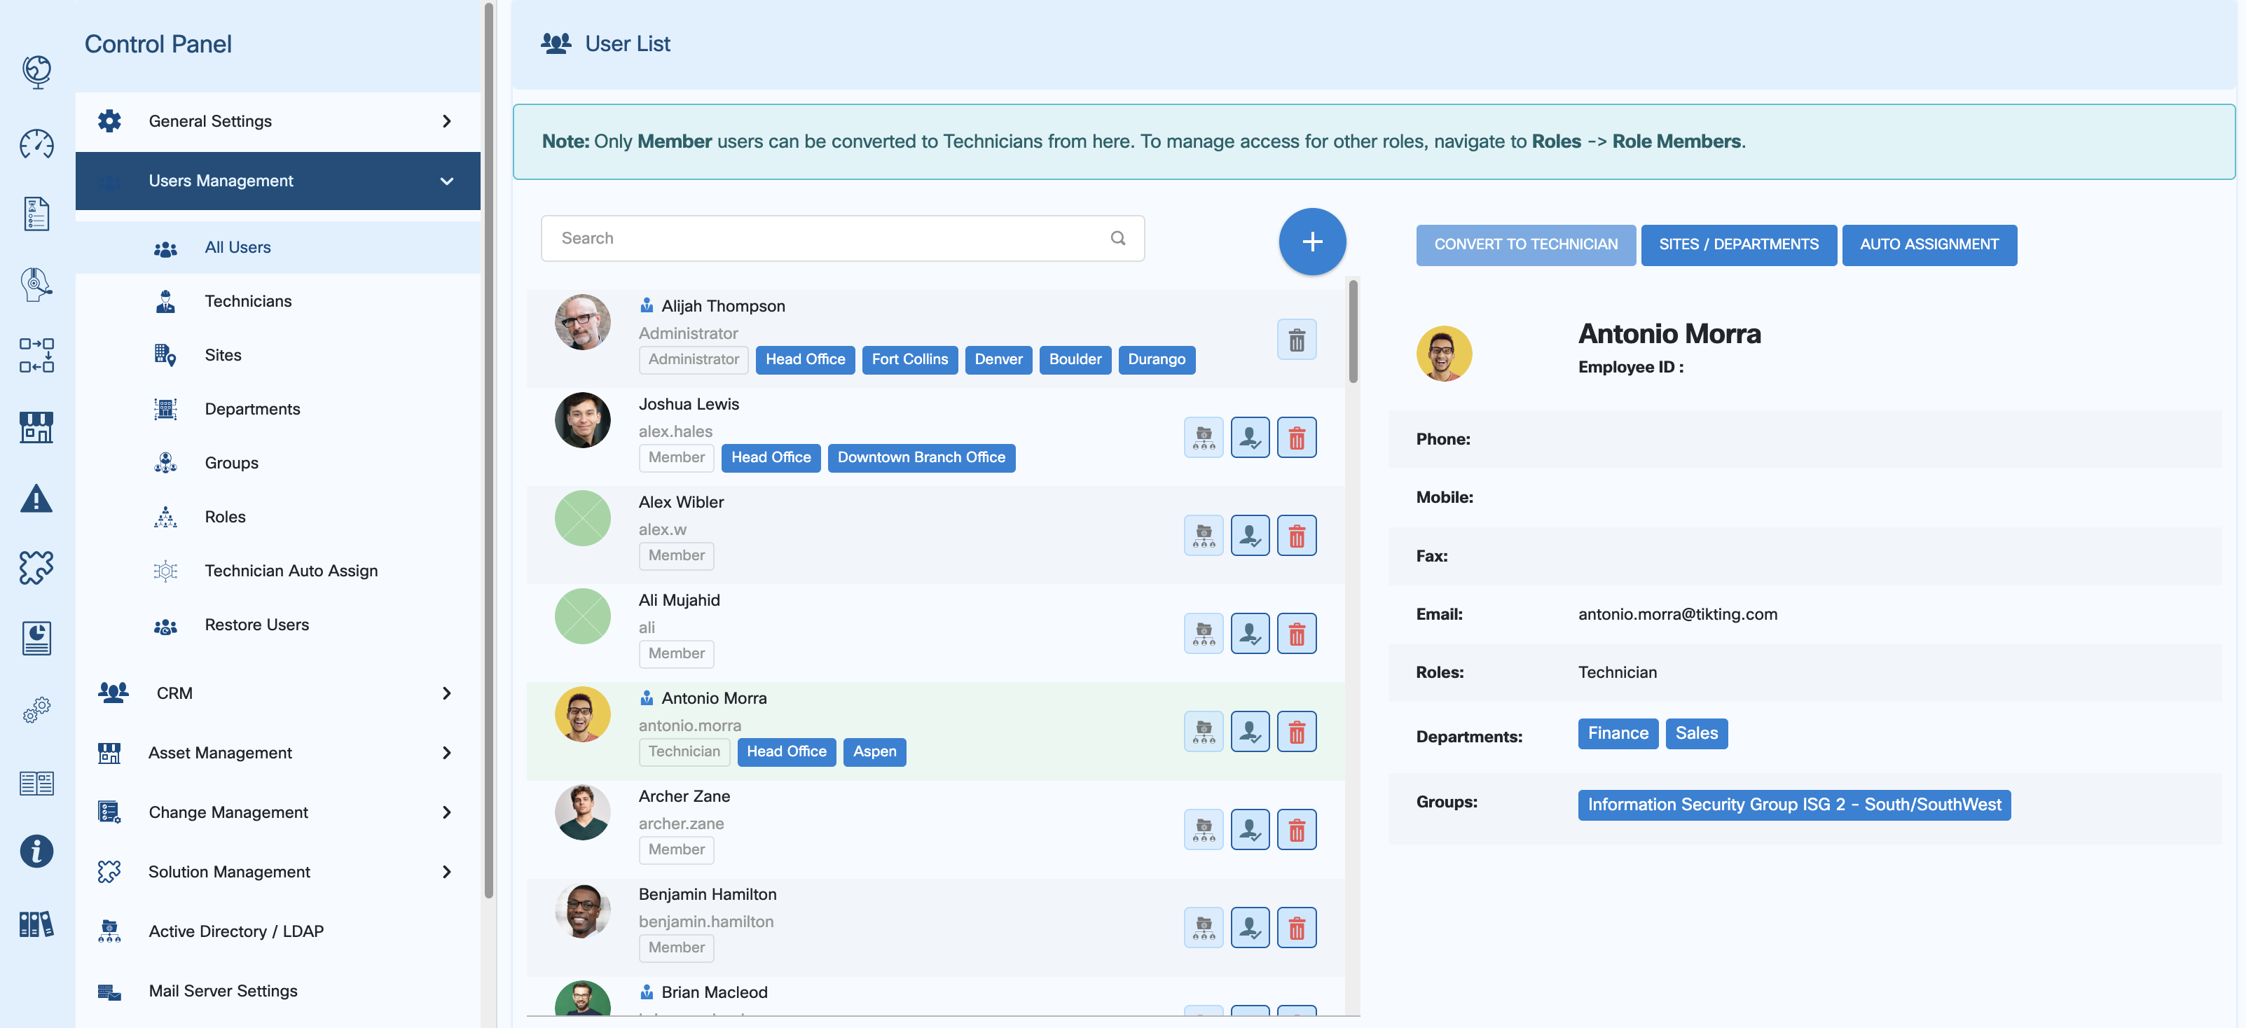2246x1028 pixels.
Task: Click AUTO ASSIGNMENT button
Action: pos(1929,245)
